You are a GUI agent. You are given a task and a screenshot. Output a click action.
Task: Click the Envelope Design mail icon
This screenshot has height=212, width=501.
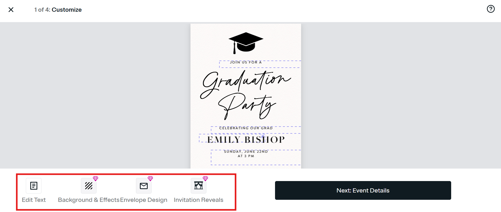tap(144, 186)
